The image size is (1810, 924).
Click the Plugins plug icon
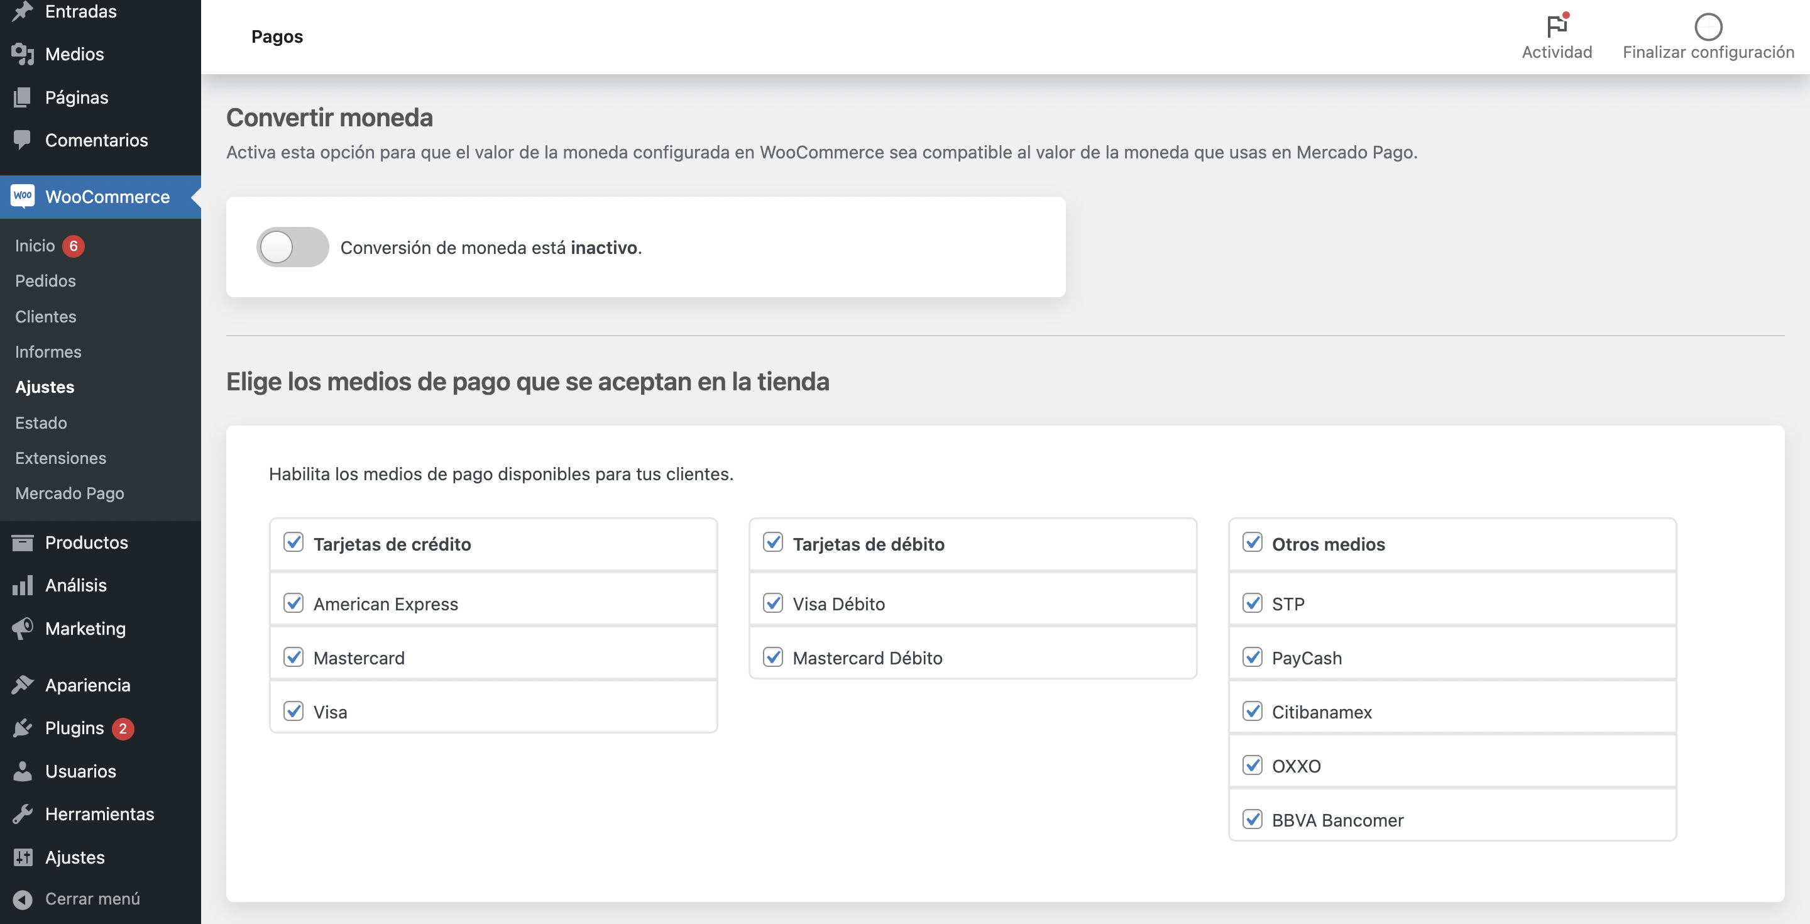(x=23, y=728)
